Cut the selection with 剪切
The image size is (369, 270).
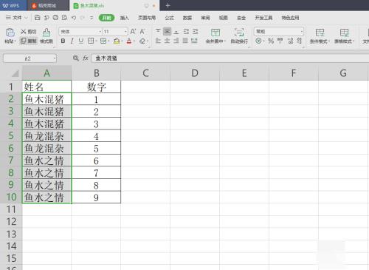29,32
